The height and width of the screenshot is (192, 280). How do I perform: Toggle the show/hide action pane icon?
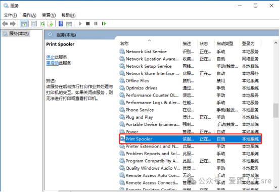(69, 24)
